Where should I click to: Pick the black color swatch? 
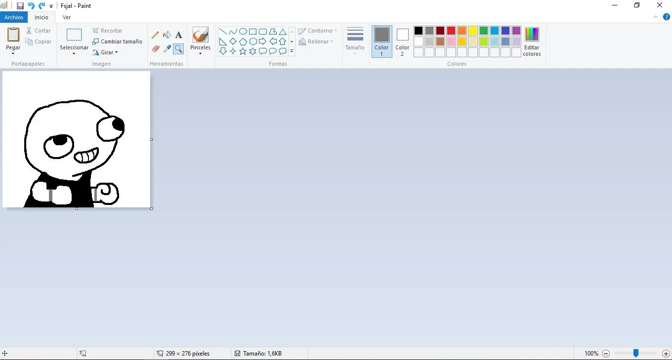(419, 31)
